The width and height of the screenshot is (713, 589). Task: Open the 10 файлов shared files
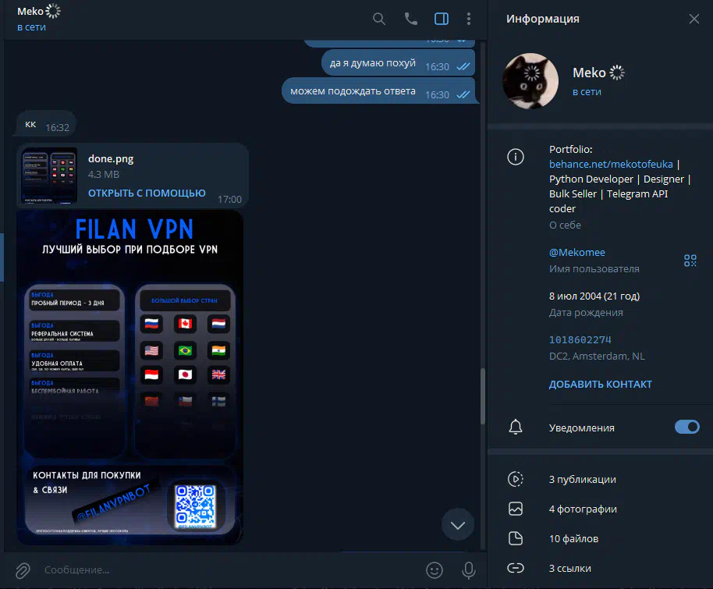click(x=574, y=538)
